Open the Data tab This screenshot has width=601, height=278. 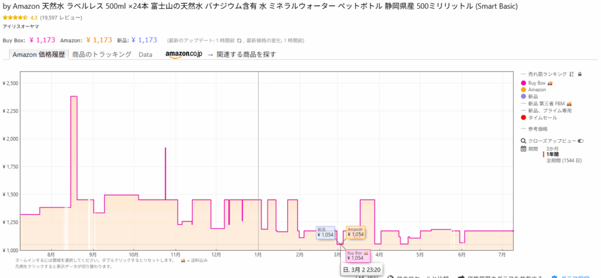pos(146,55)
